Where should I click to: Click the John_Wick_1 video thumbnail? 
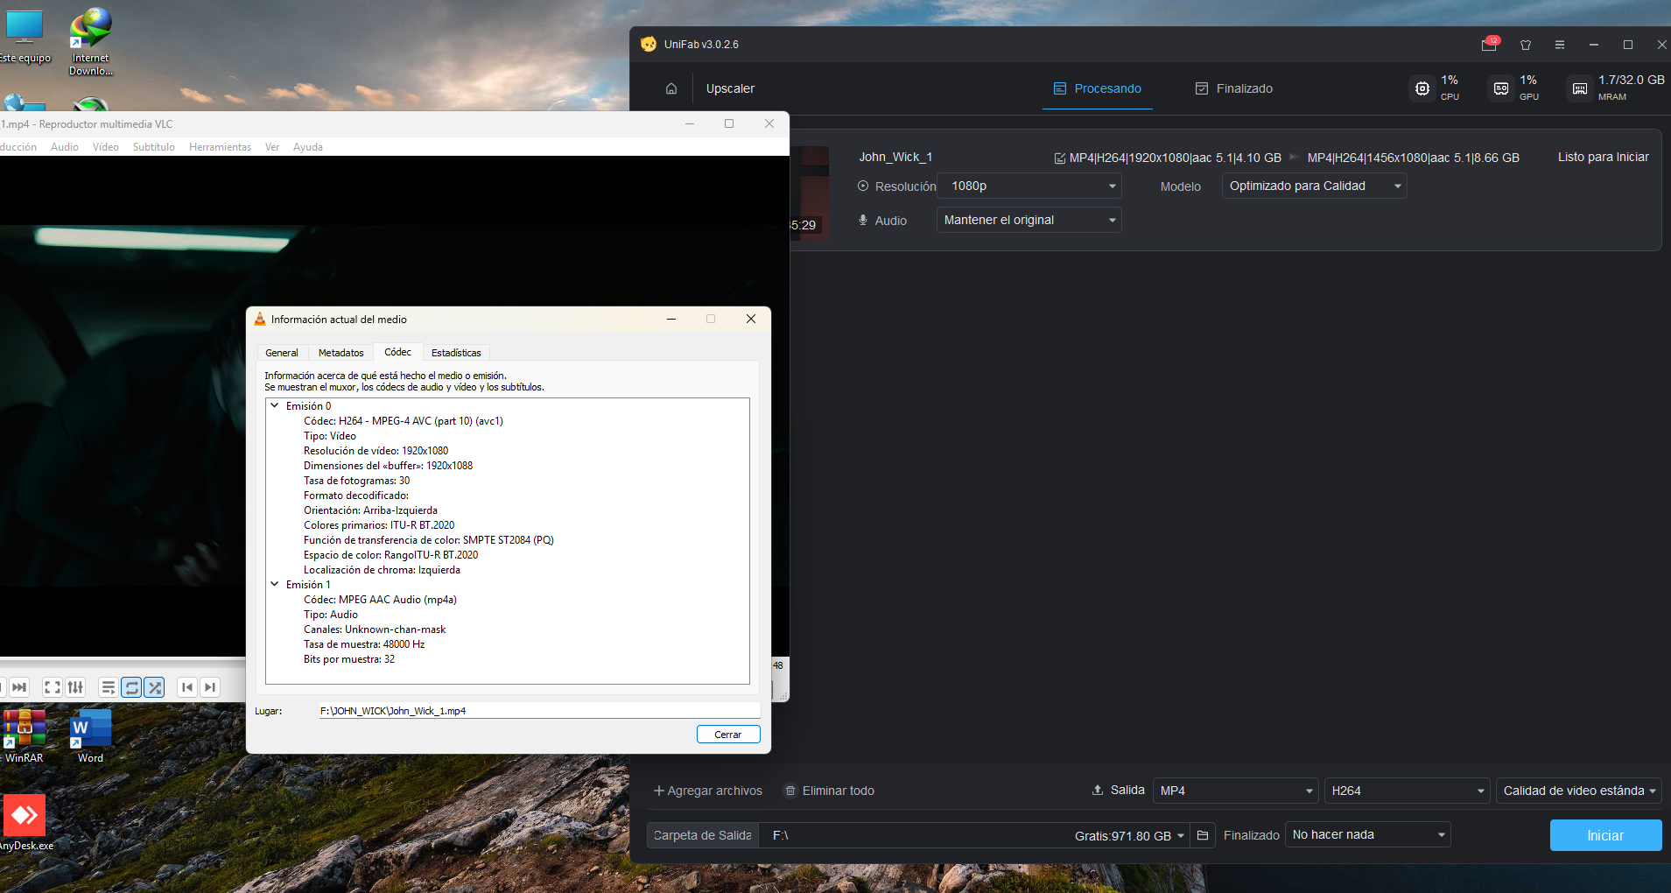810,193
